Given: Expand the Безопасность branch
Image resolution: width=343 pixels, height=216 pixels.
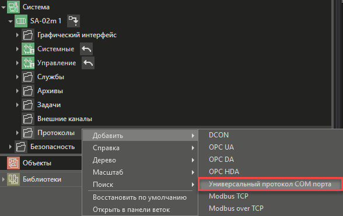Looking at the screenshot, I should tap(10, 147).
